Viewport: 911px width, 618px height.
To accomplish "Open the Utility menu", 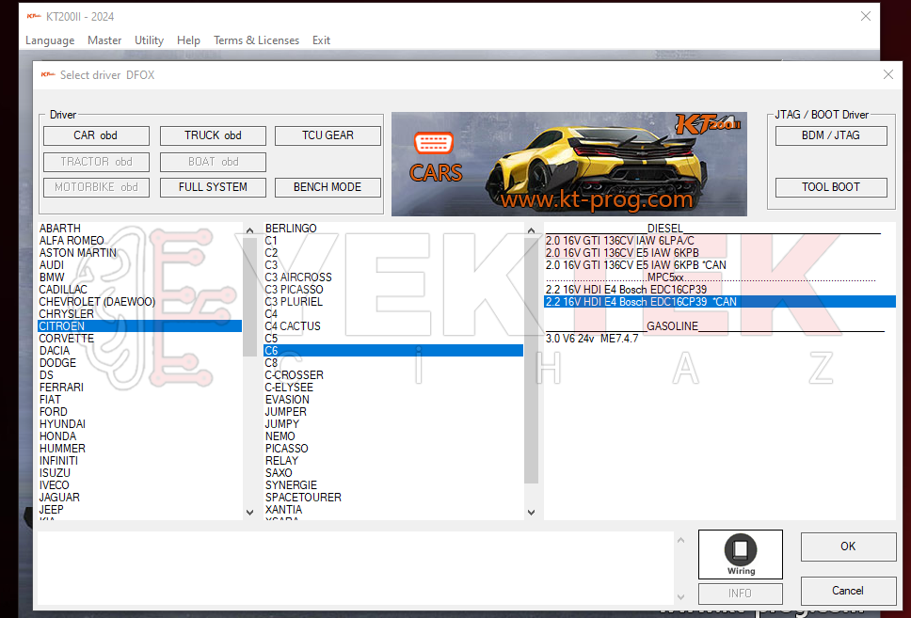I will [x=150, y=40].
